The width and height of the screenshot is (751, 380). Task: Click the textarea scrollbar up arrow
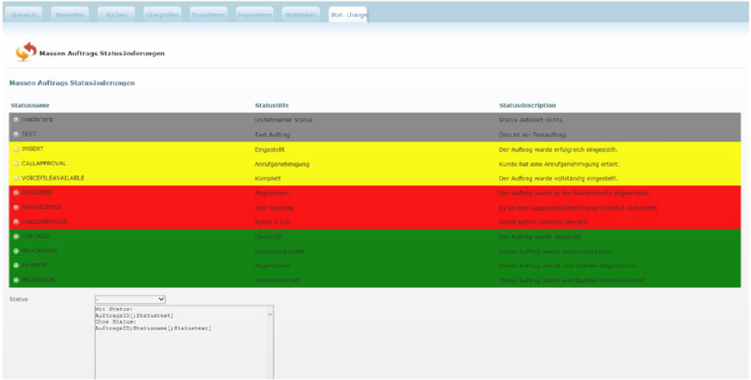(x=270, y=314)
